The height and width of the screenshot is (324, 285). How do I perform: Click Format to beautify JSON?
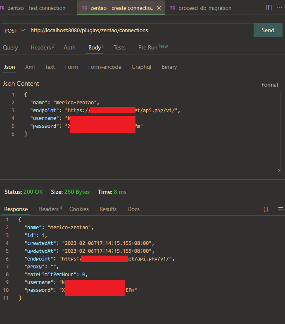click(270, 85)
